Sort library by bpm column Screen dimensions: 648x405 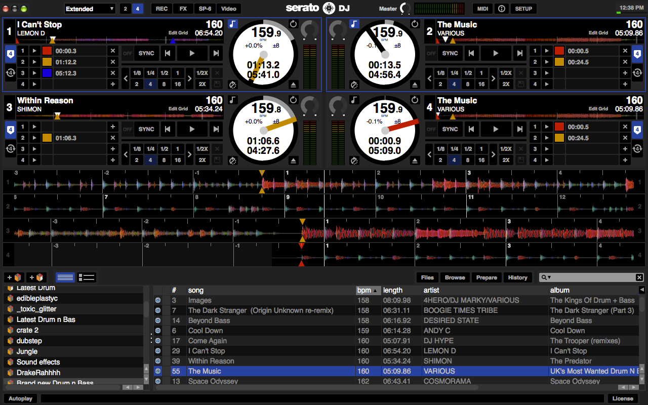(x=369, y=290)
